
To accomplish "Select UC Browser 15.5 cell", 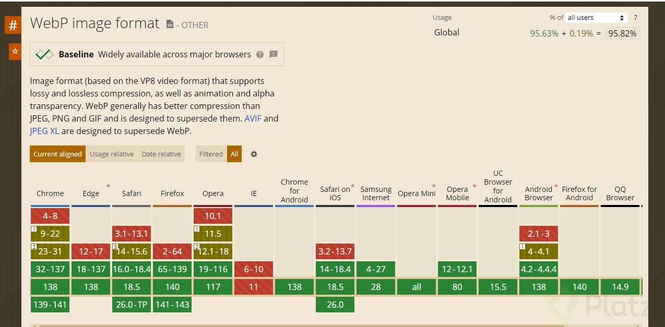I will 498,287.
